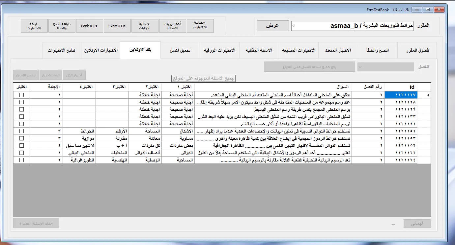The image size is (455, 245).
Task: Click the حذف الاسئلة المختارة button
Action: point(36,223)
